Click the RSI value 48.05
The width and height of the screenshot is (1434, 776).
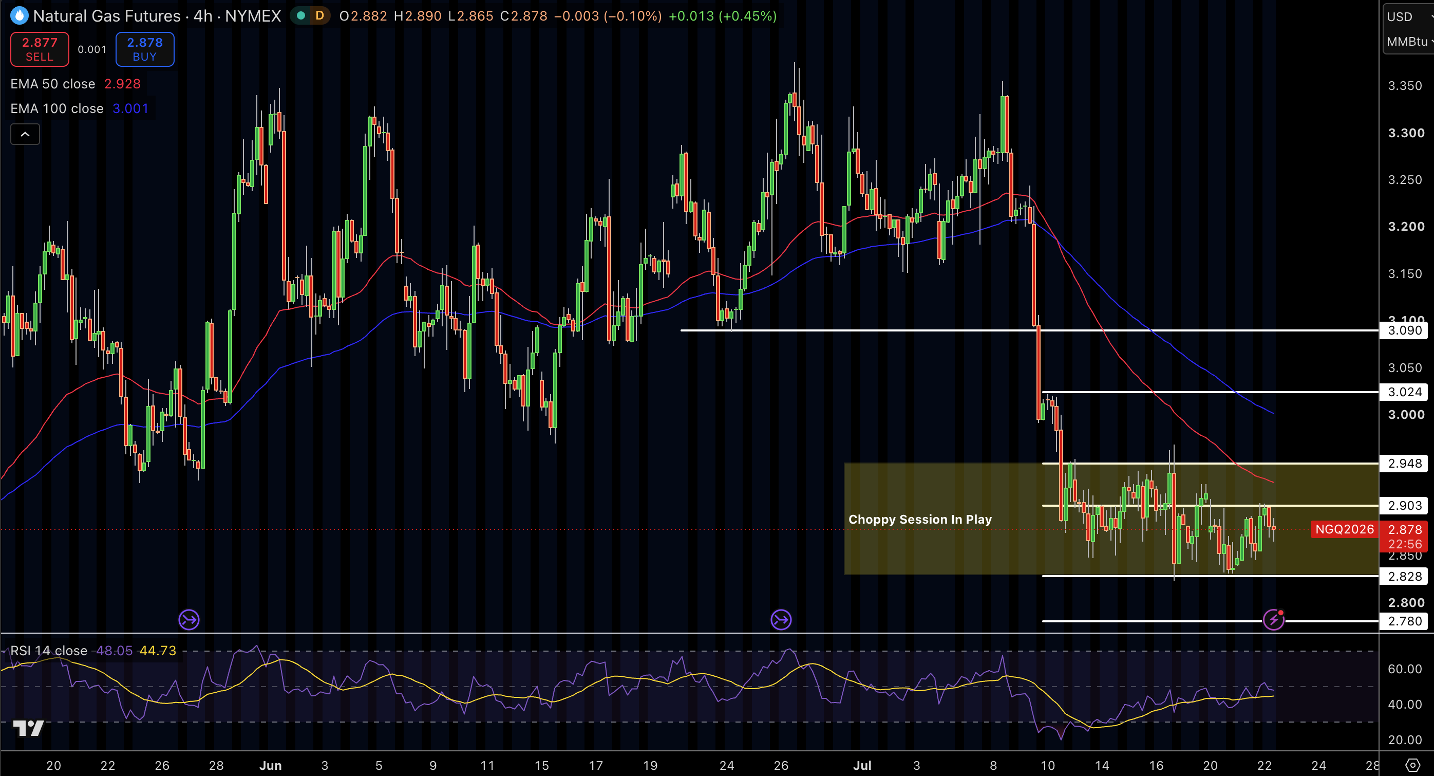(115, 650)
